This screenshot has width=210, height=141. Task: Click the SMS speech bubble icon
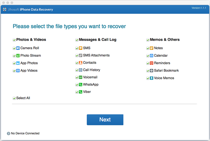coord(81,48)
